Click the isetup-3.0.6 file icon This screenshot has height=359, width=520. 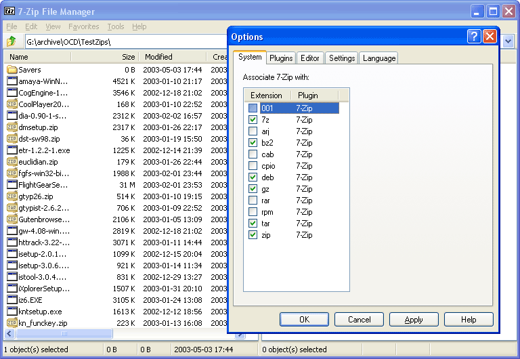coord(12,265)
